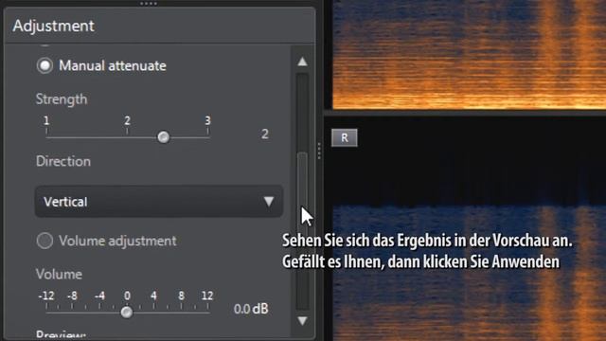Click the scroll down arrow in Adjustment panel
This screenshot has width=606, height=341.
(x=303, y=320)
